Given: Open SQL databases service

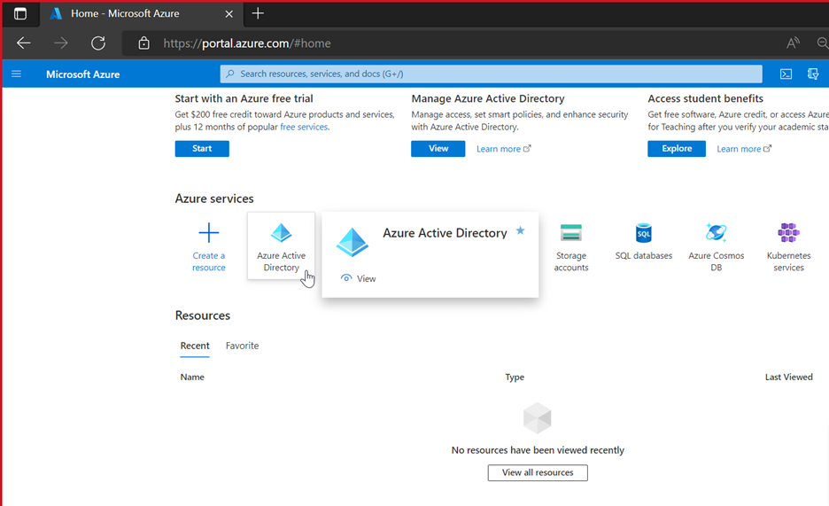Looking at the screenshot, I should (643, 242).
